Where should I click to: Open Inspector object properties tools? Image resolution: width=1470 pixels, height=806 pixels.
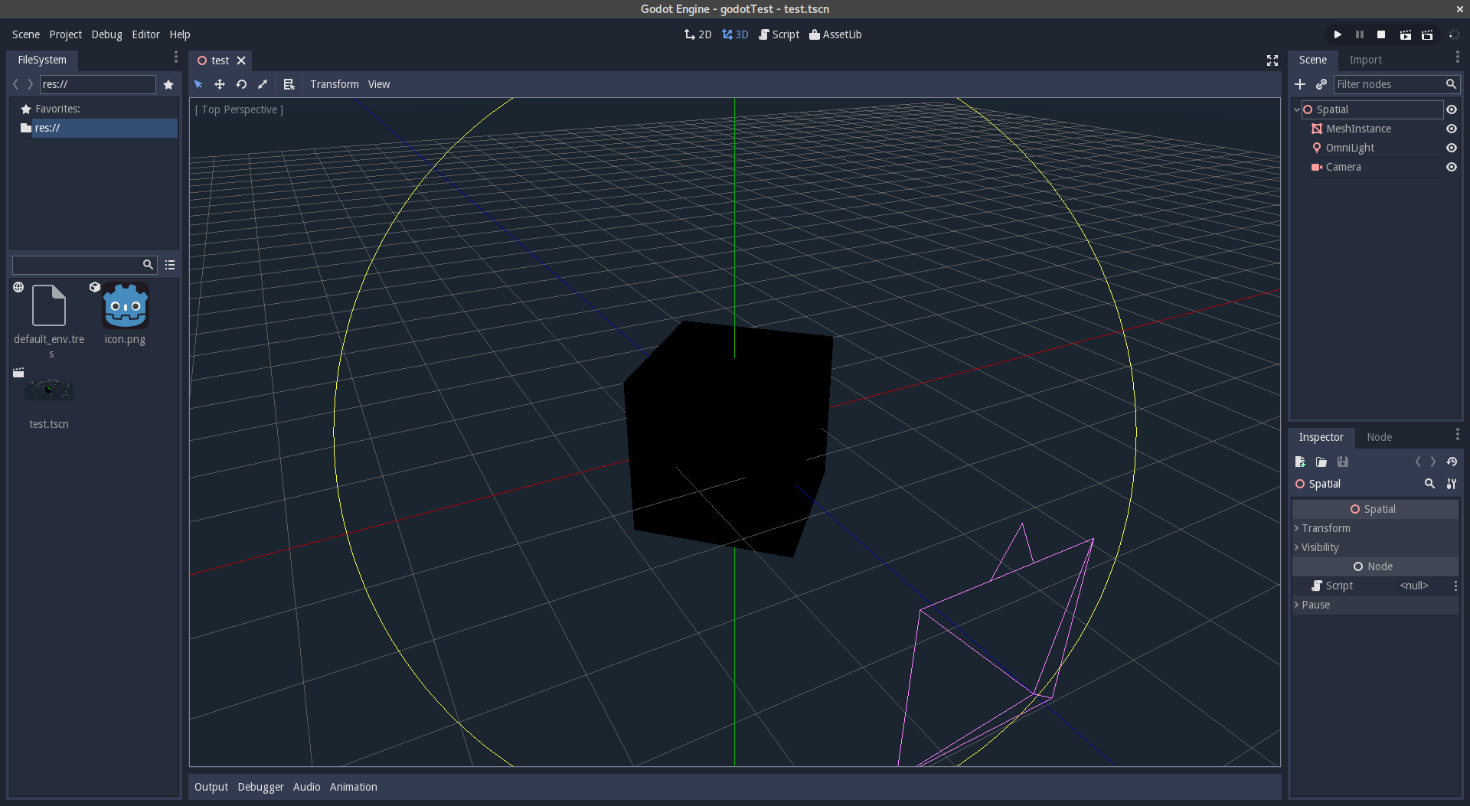pos(1452,484)
